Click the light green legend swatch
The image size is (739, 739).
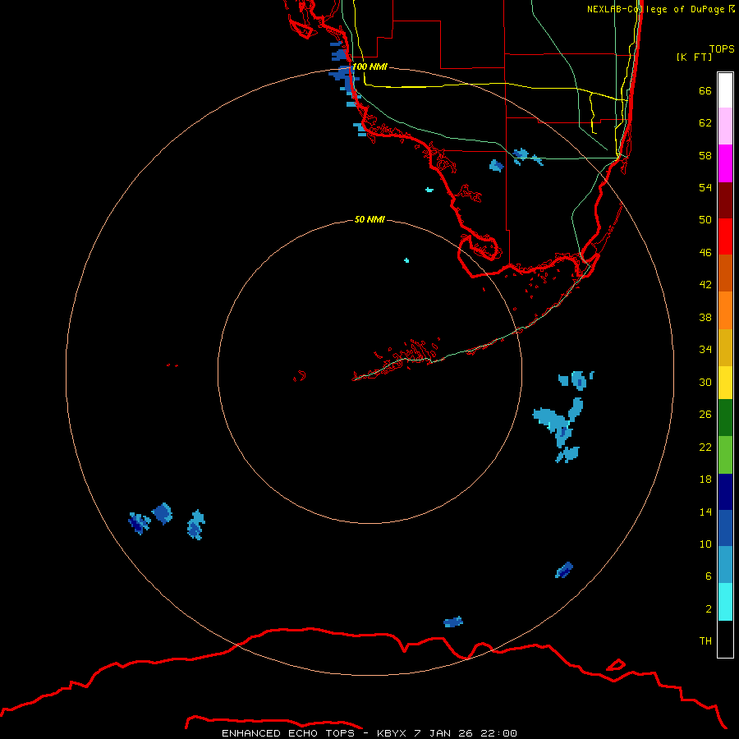725,455
